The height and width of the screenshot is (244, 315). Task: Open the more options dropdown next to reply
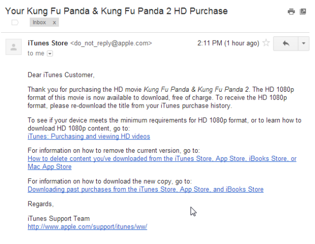tap(304, 44)
